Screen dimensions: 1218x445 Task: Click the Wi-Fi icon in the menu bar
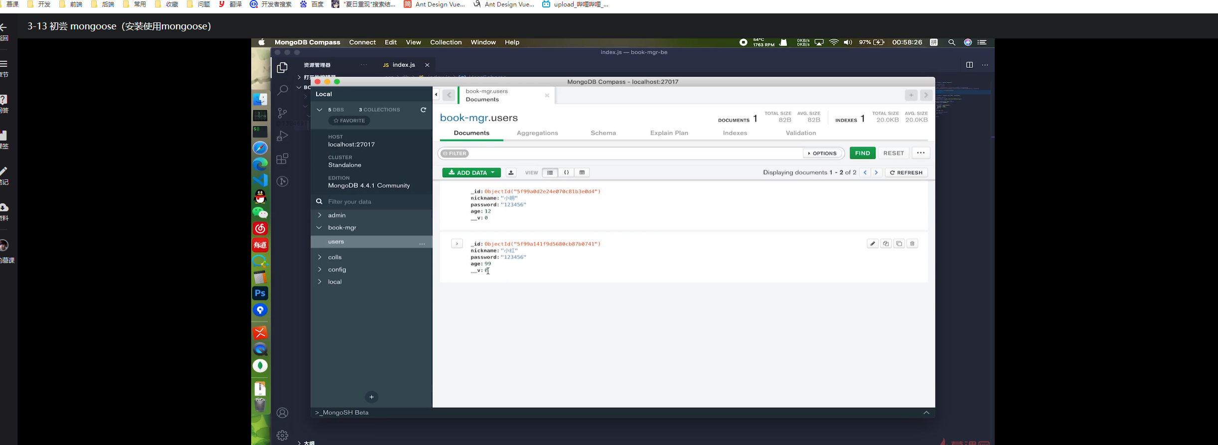point(834,42)
